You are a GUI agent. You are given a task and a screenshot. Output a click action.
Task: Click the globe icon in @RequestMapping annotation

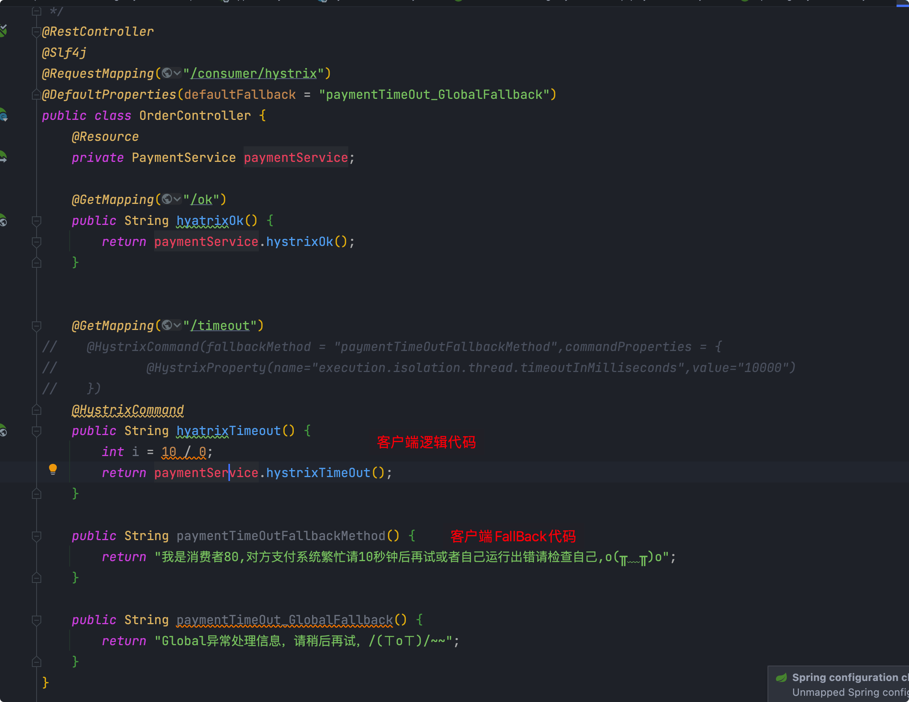click(x=167, y=73)
